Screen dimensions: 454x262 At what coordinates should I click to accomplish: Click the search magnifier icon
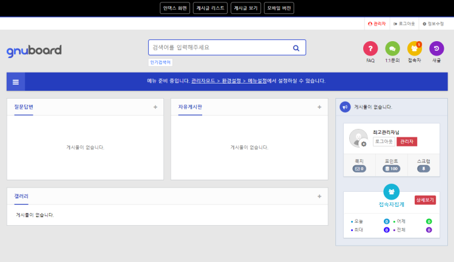point(296,48)
